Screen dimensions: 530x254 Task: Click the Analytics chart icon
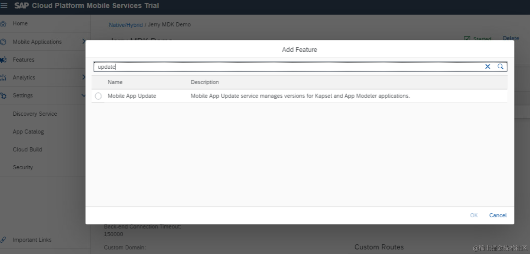click(3, 78)
